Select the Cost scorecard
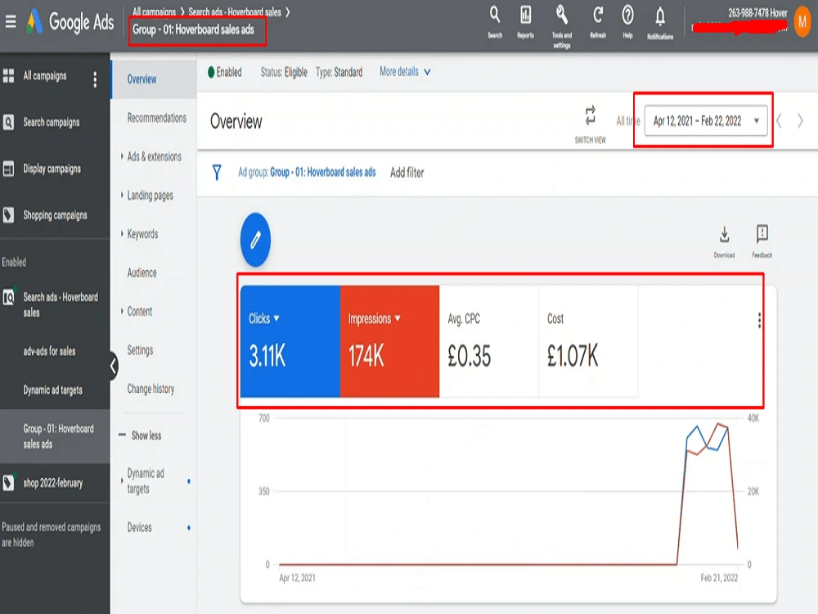 tap(588, 341)
